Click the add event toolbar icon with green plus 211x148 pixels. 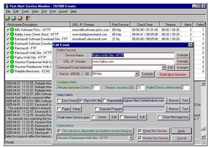(x=8, y=18)
